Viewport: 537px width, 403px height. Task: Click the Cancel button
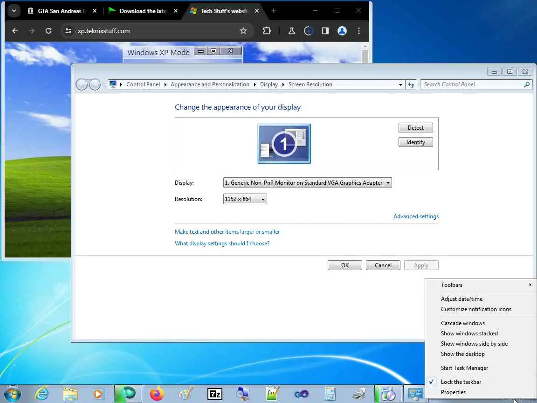383,265
